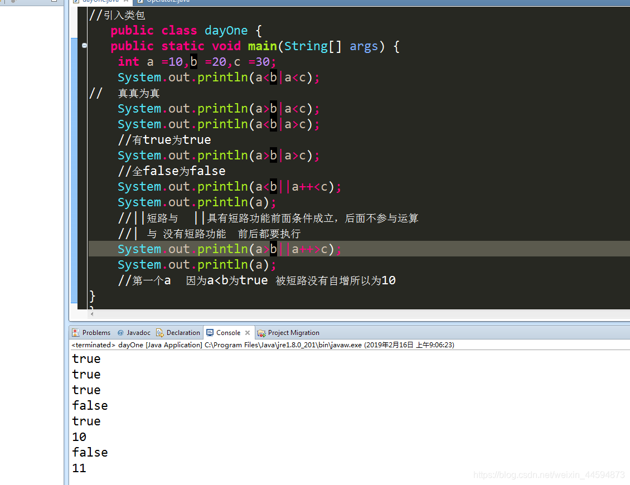Click the Console monitor icon

[x=210, y=333]
